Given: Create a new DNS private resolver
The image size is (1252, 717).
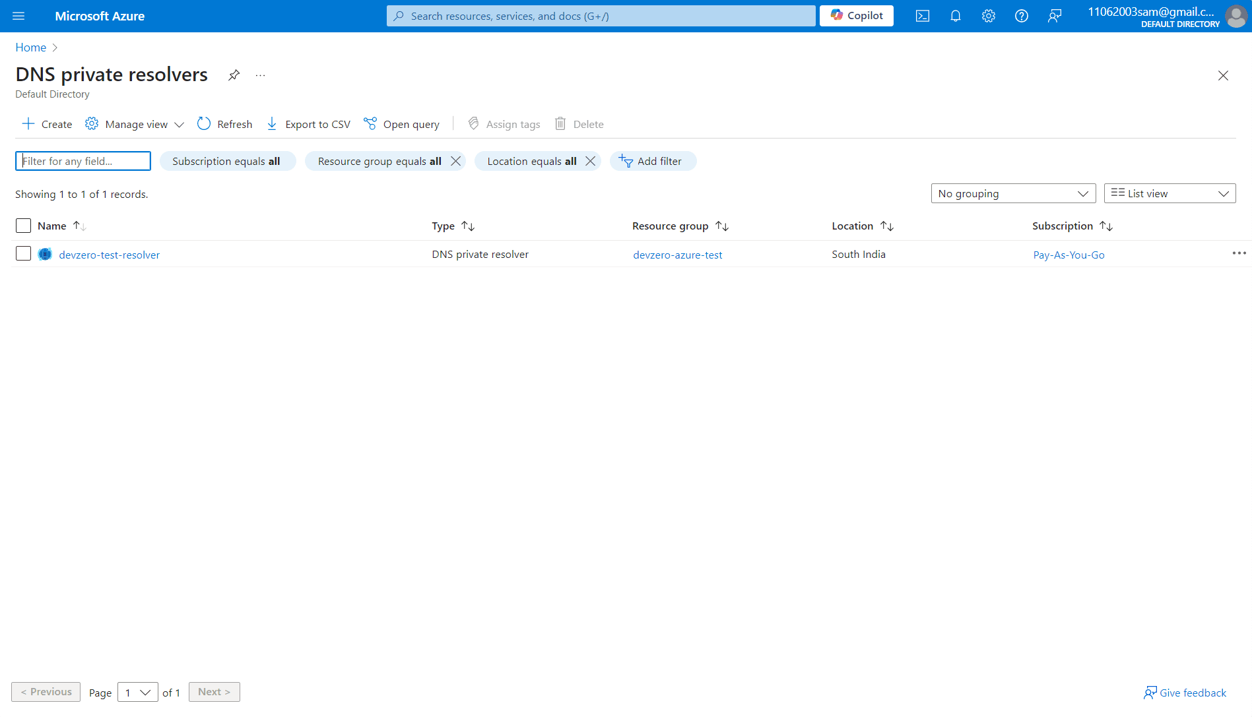Looking at the screenshot, I should point(46,124).
